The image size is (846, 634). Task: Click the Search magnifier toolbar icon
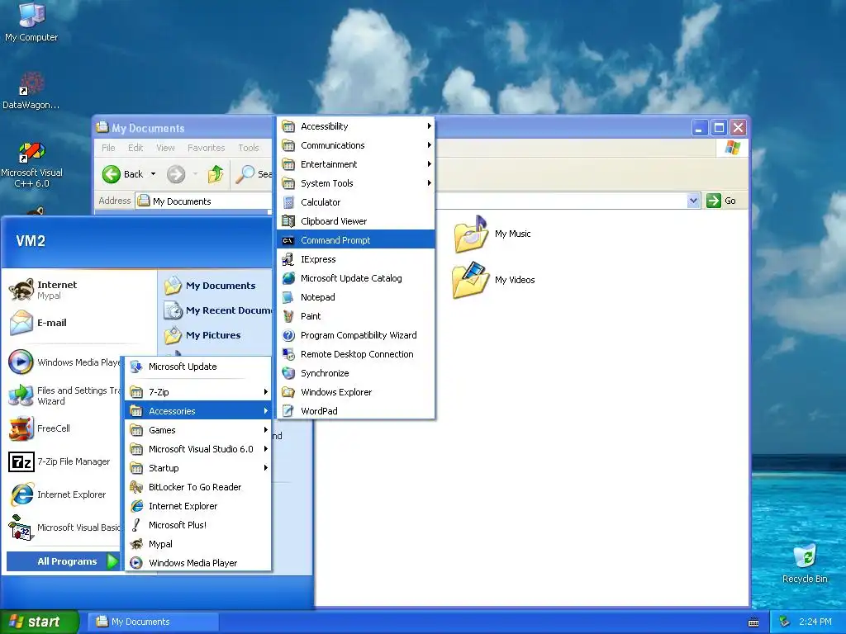click(246, 174)
